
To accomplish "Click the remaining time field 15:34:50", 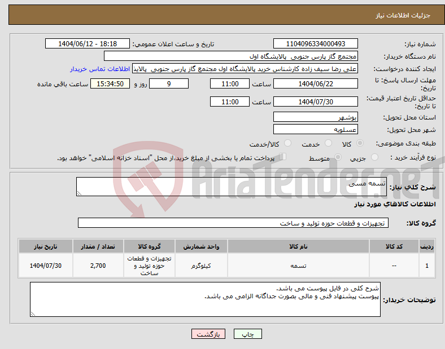I will (x=110, y=83).
